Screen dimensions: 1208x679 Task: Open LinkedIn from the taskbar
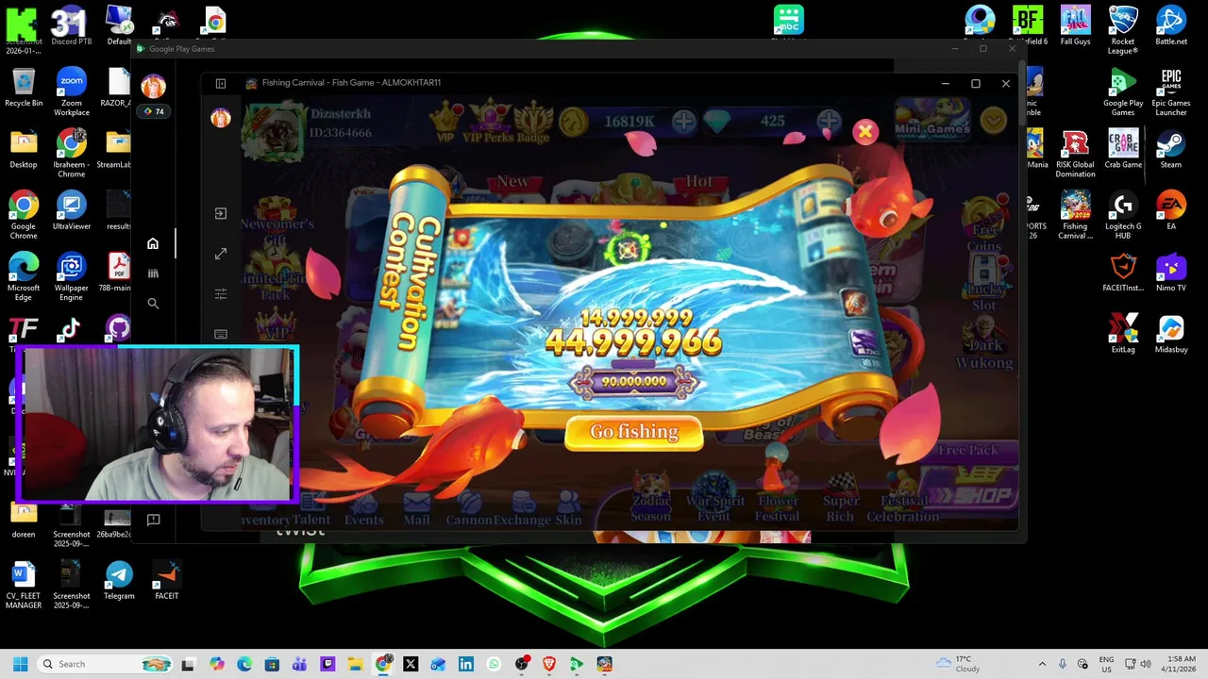[x=465, y=664]
